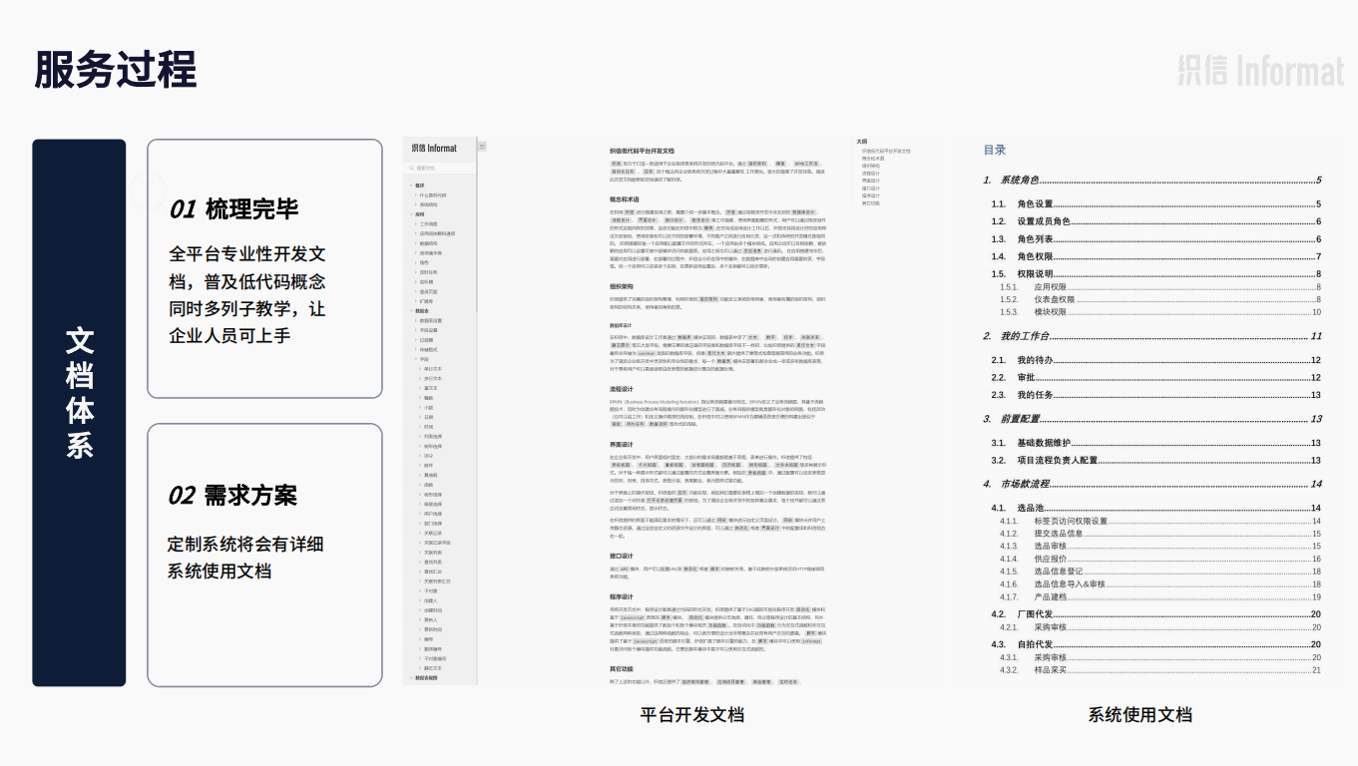Jump to 组织架构 in the 大纲 outline
This screenshot has height=766, width=1358.
point(870,166)
